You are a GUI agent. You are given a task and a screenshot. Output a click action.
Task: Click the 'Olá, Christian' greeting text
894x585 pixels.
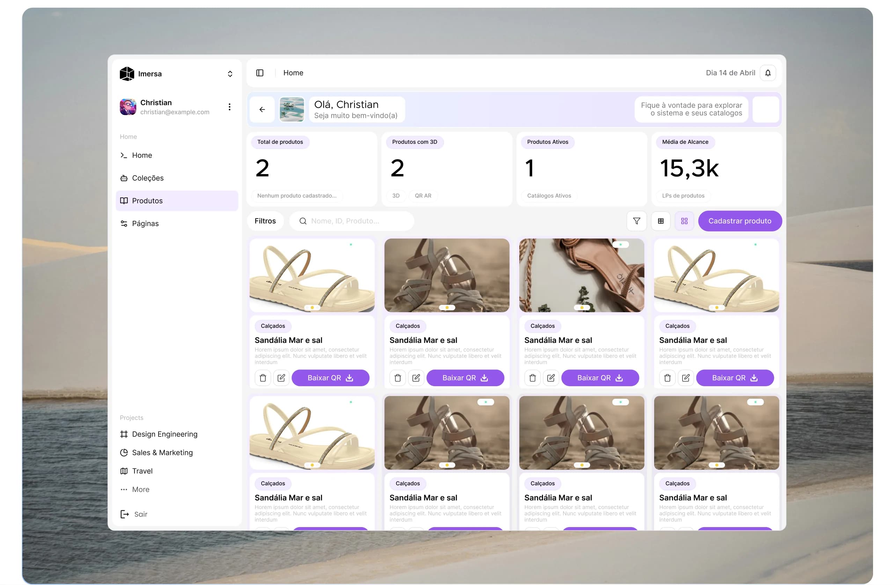(346, 104)
